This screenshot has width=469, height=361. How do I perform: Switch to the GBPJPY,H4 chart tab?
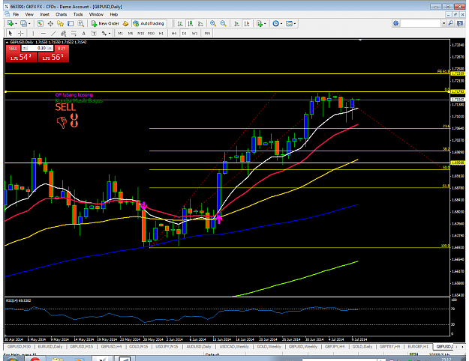(x=335, y=347)
